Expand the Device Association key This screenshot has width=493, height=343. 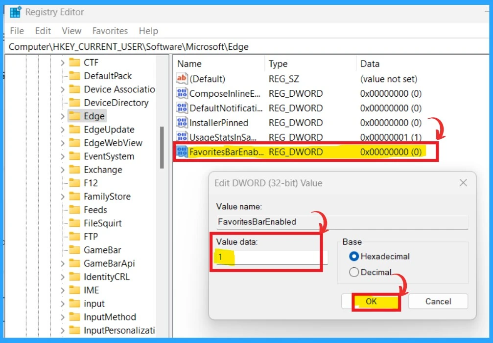[x=63, y=90]
